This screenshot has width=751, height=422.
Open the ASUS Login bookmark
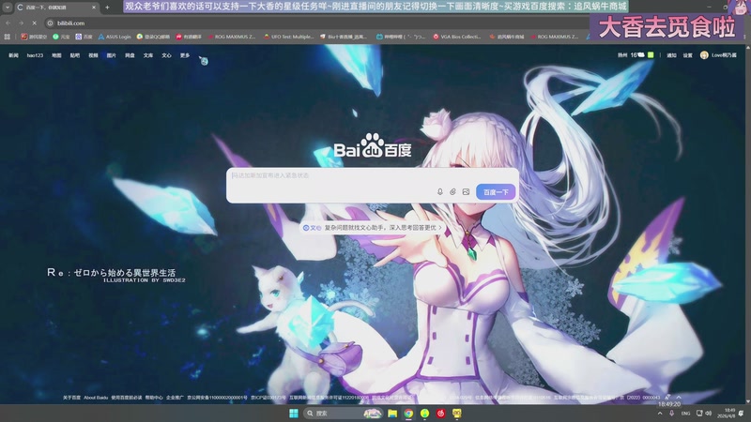(x=115, y=37)
